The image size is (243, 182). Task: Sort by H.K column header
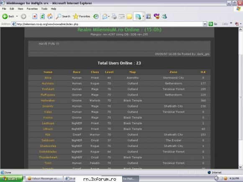pos(203,72)
